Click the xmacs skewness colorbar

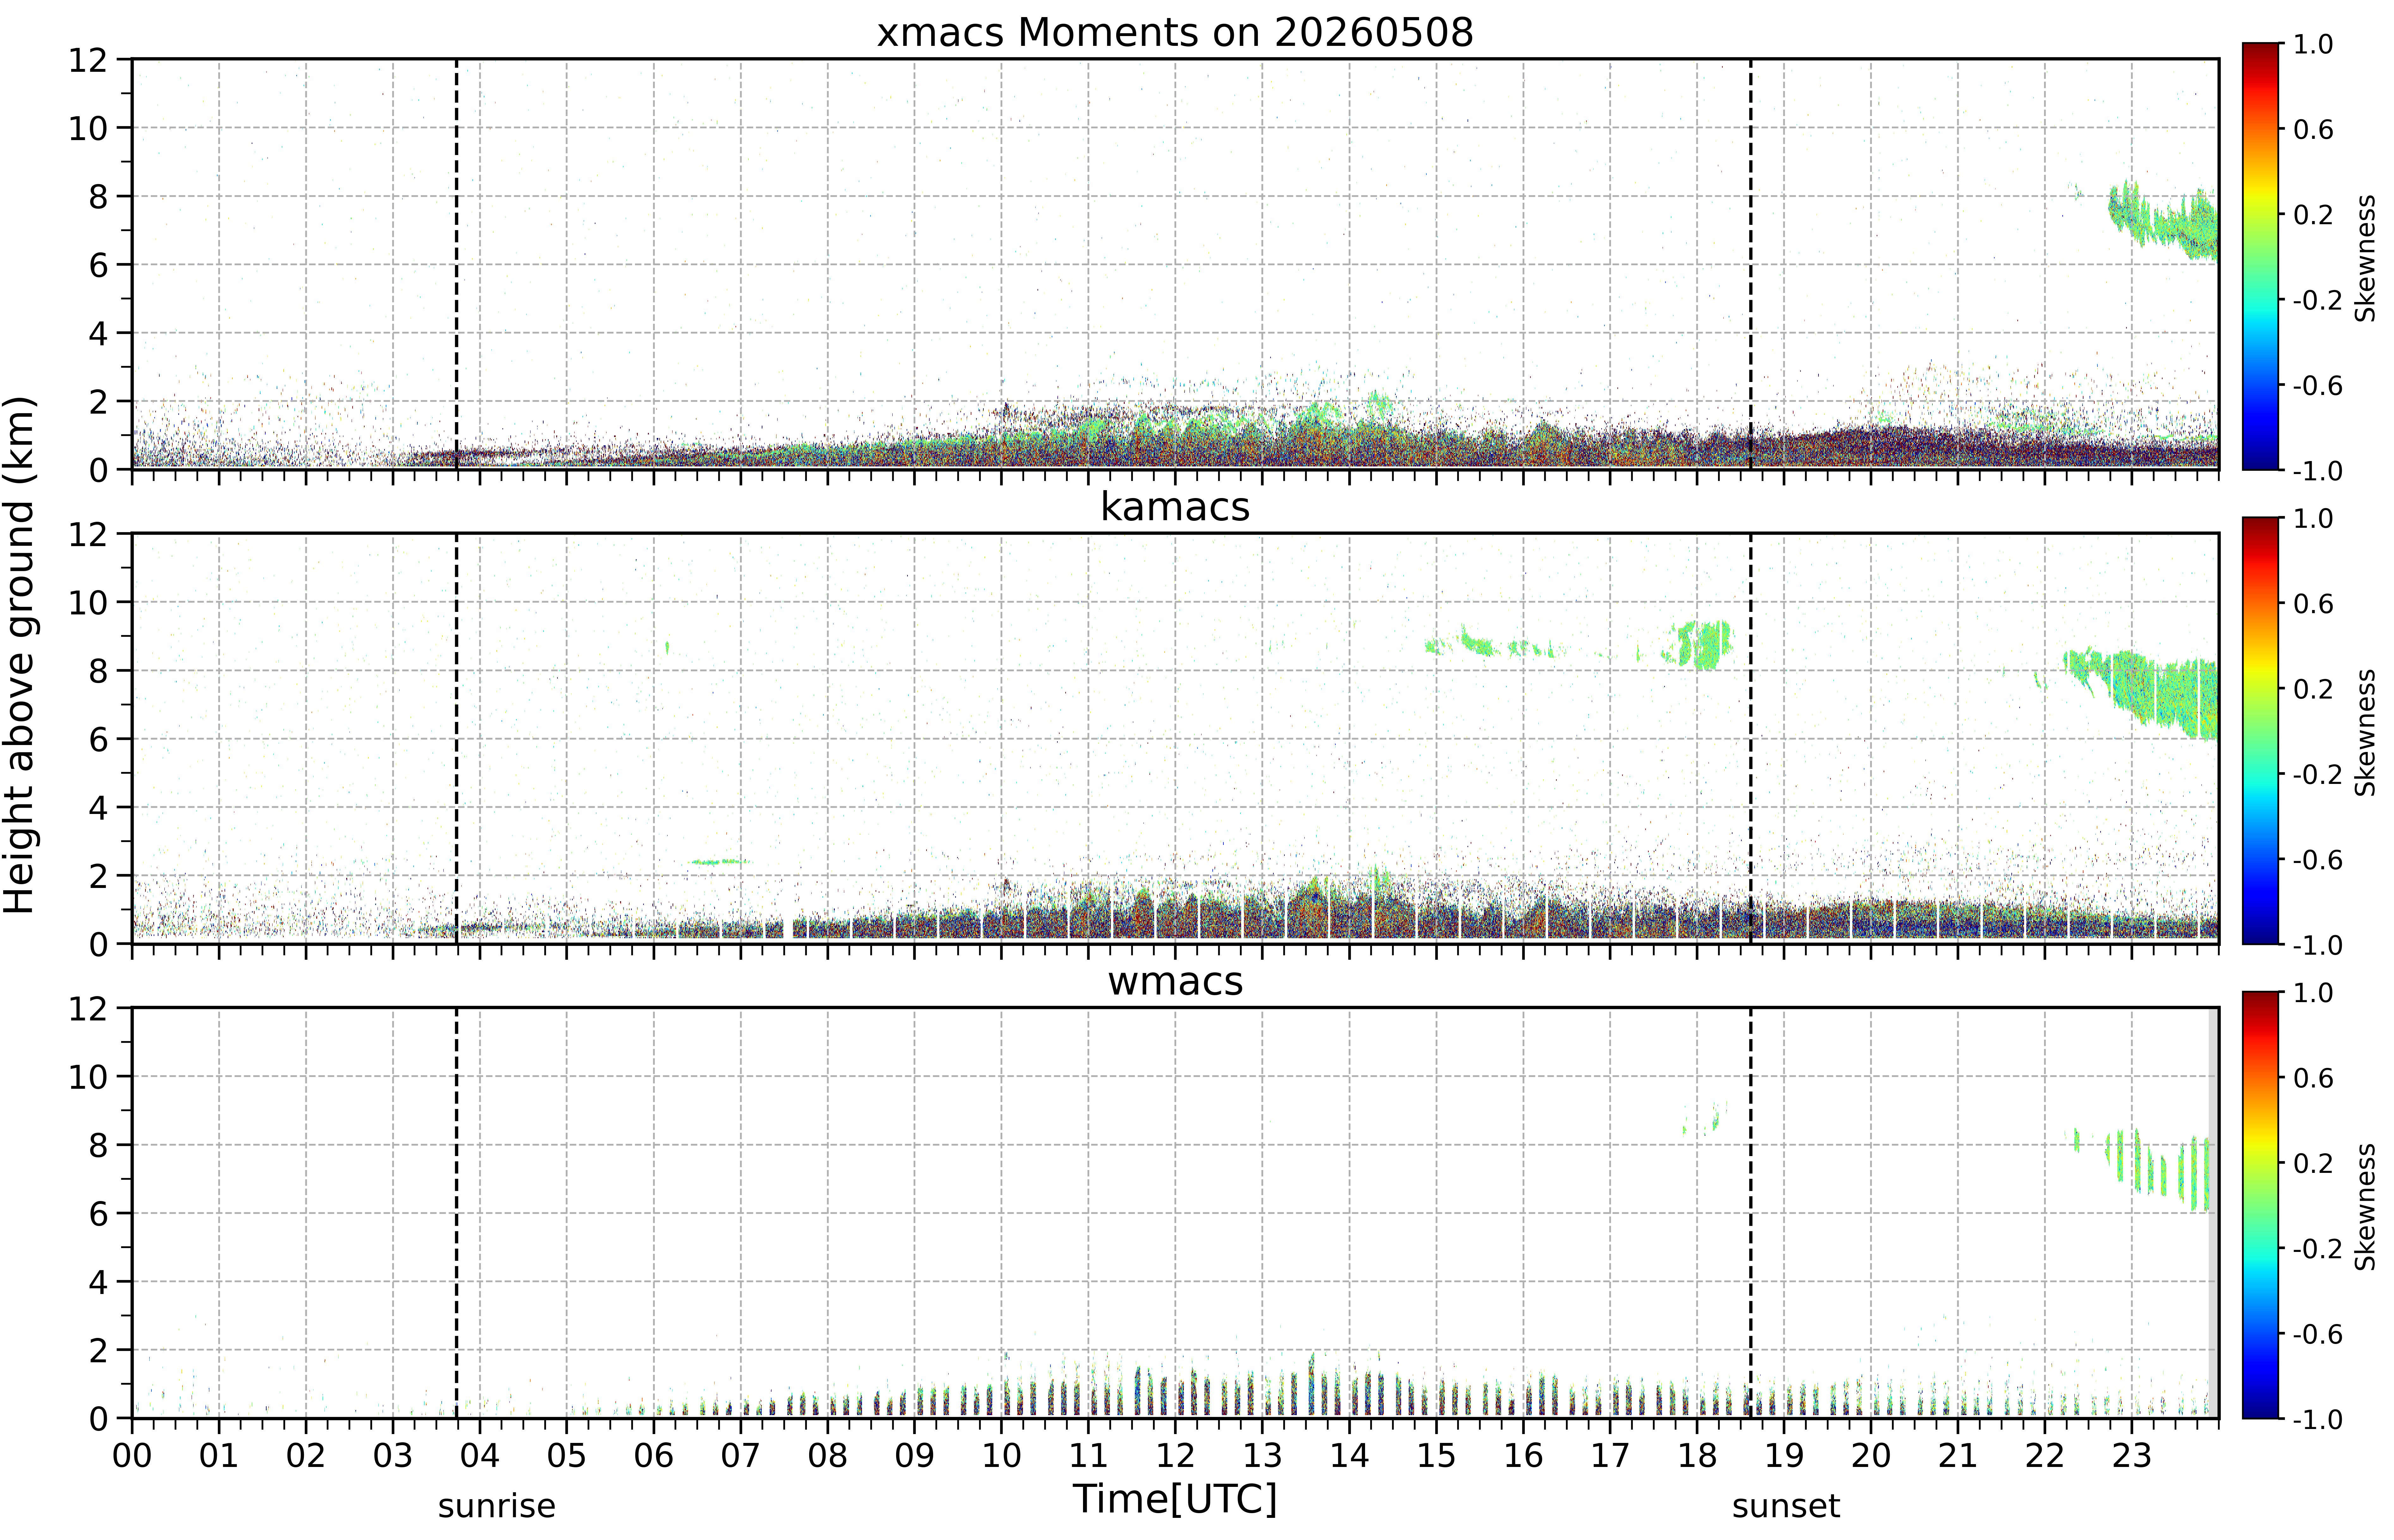coord(2260,256)
